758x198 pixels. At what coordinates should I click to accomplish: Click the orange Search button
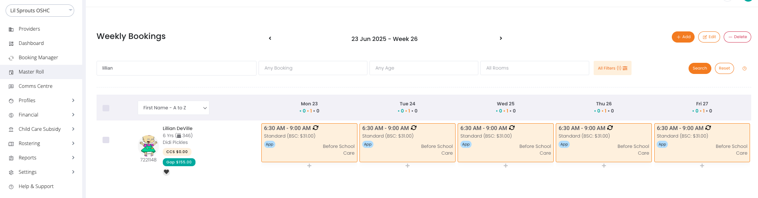[700, 68]
